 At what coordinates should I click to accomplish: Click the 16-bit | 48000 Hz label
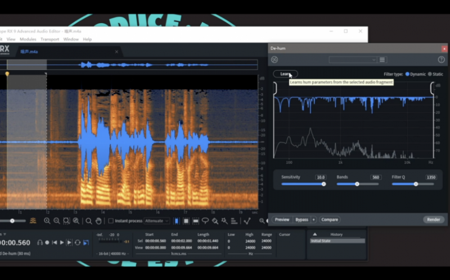point(112,254)
